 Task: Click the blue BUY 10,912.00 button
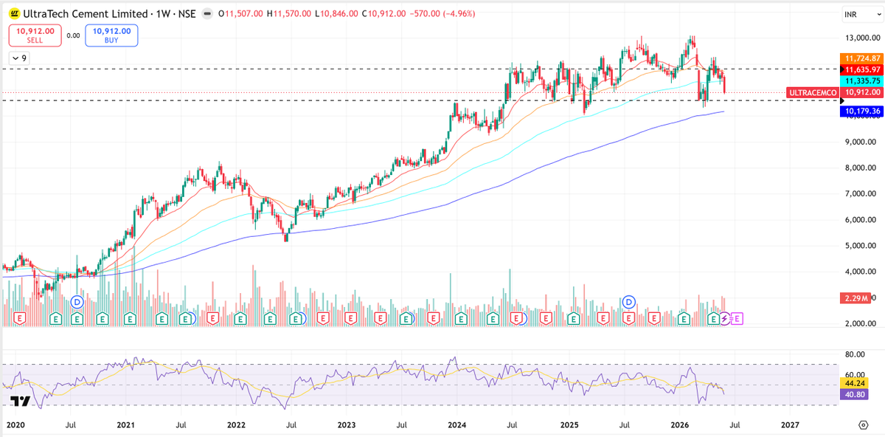[x=112, y=35]
